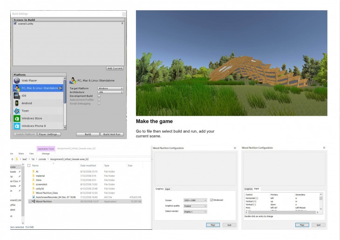340x240 pixels.
Task: Click the Wood Pavilion application icon
Action: click(34, 201)
